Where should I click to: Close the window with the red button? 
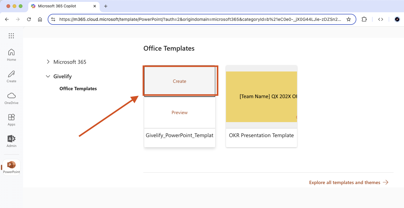click(8, 6)
